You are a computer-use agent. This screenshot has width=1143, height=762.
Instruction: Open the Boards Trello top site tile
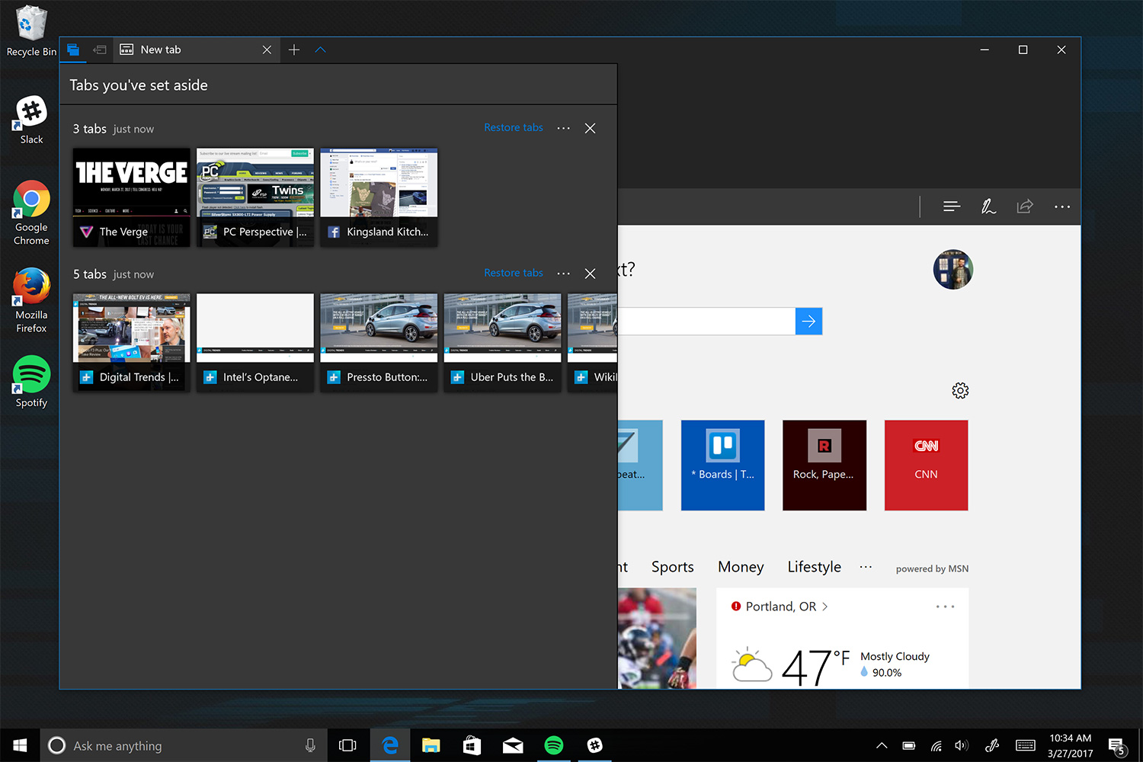pyautogui.click(x=722, y=465)
